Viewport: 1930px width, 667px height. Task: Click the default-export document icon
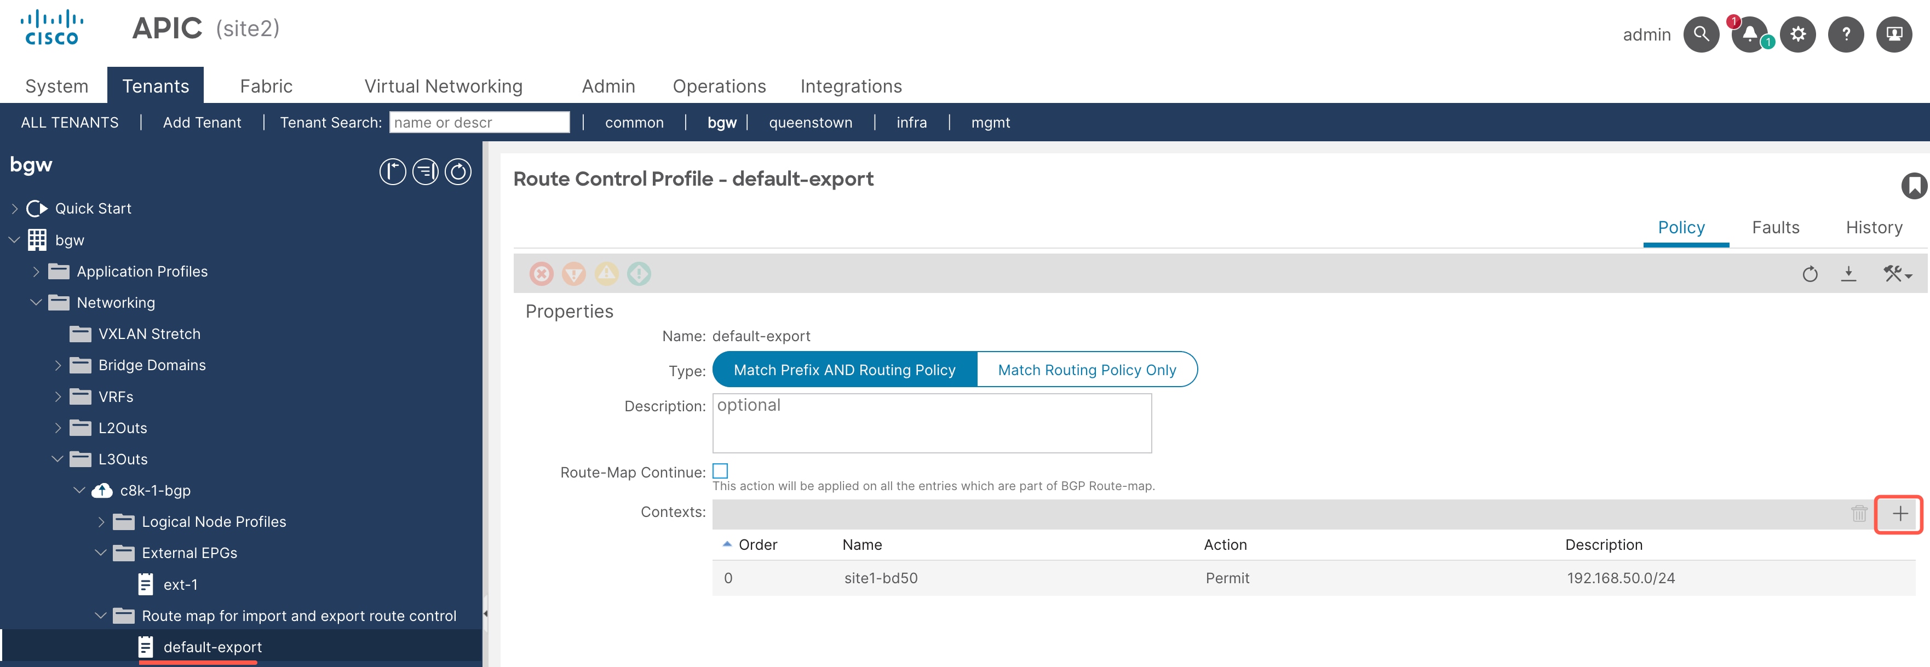tap(145, 647)
